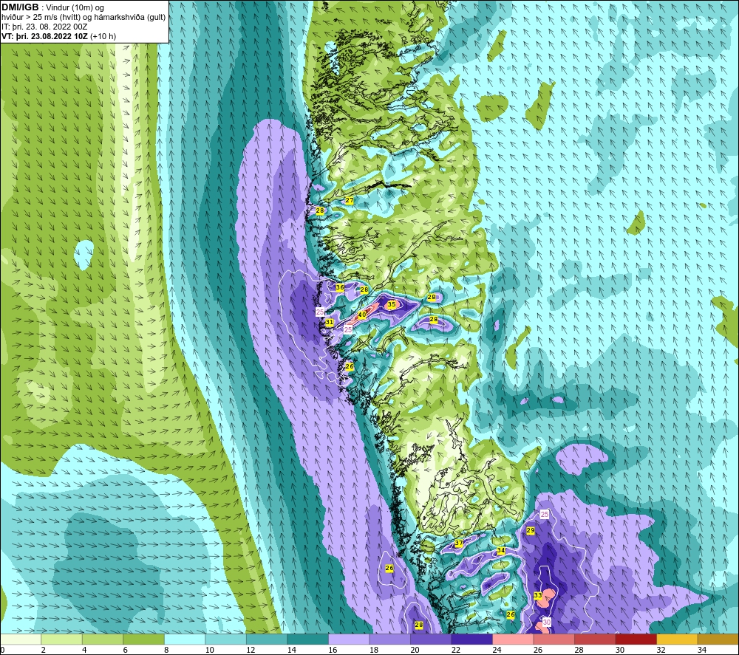
Task: Click the scale tick label 24
Action: (x=497, y=651)
